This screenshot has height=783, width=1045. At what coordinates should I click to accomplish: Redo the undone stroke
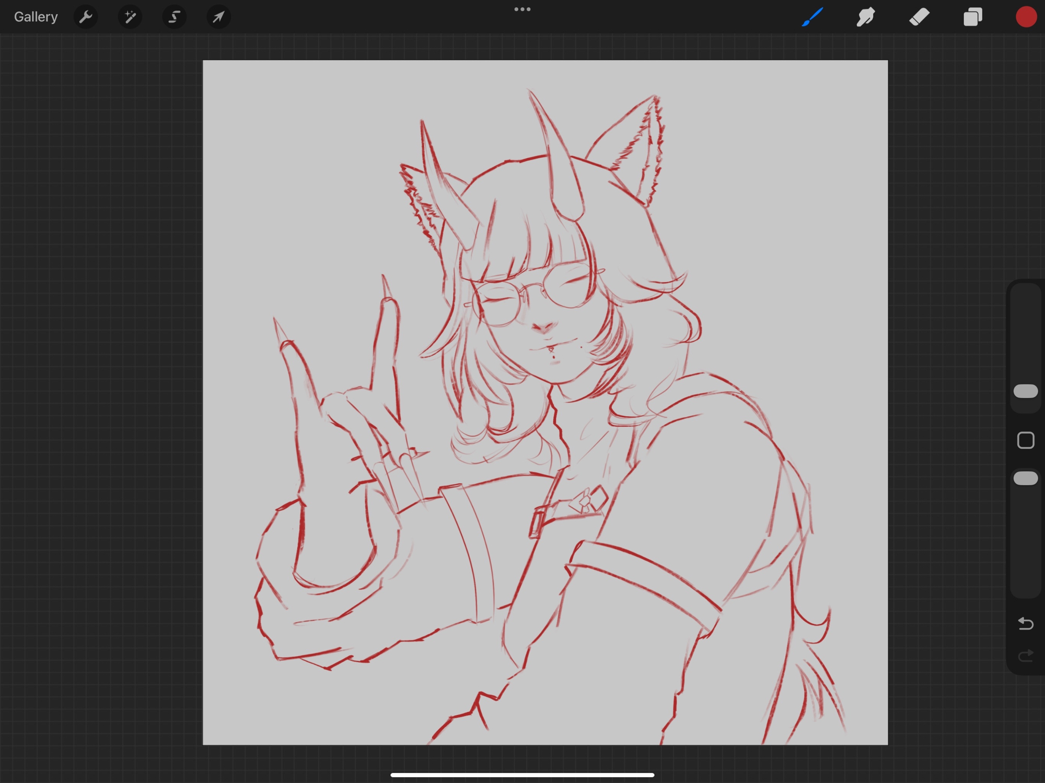[1025, 655]
